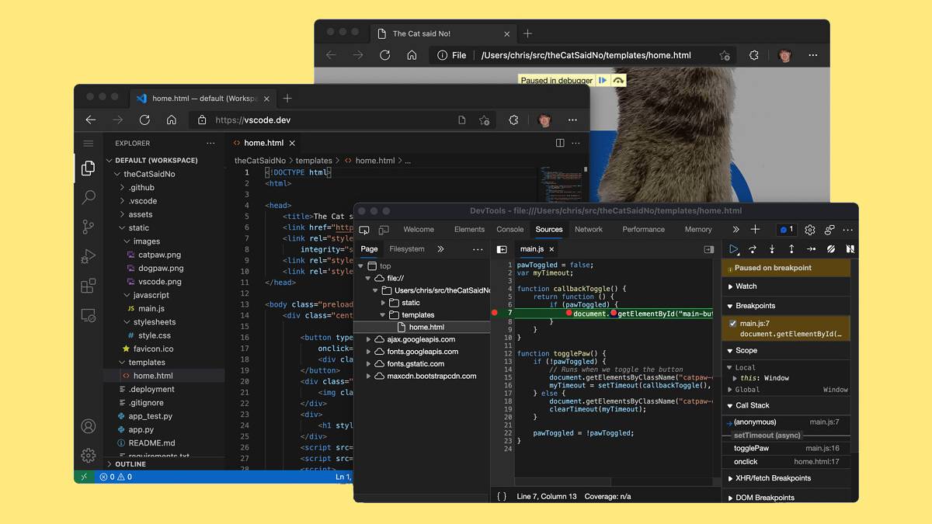Click Deactivate breakpoints icon in DevTools
Viewport: 932px width, 524px height.
830,249
